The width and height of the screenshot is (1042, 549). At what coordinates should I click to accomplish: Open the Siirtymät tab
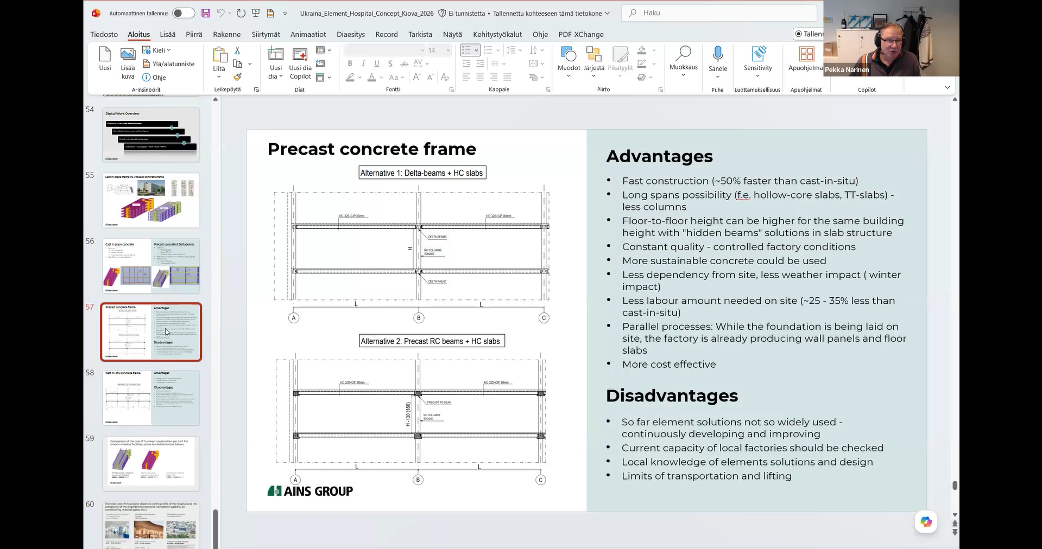(x=266, y=34)
